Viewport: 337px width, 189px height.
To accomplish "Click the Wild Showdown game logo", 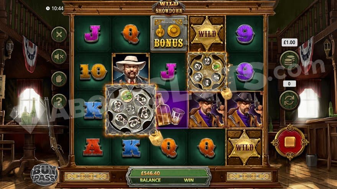I will [169, 8].
